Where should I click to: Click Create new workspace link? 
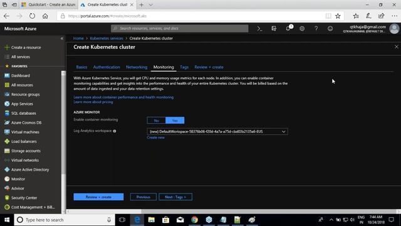pyautogui.click(x=156, y=137)
